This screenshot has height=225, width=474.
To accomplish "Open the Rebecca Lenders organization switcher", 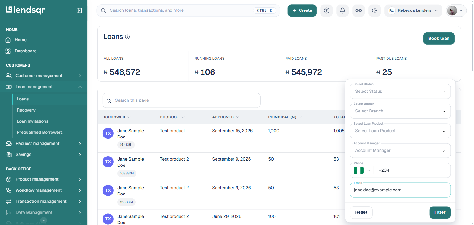I will pos(413,10).
